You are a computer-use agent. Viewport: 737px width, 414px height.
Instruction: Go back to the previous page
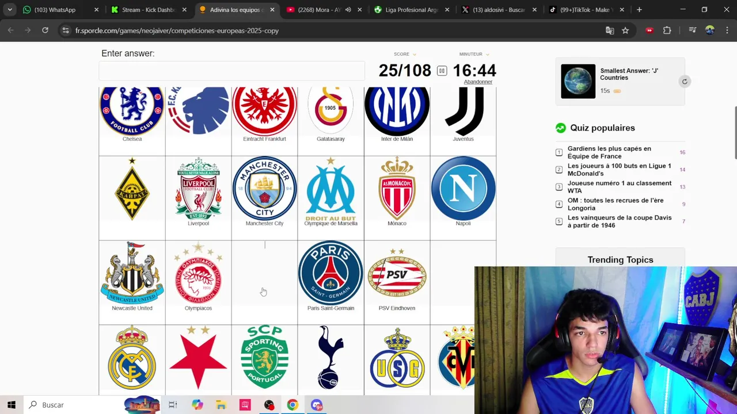pyautogui.click(x=11, y=30)
